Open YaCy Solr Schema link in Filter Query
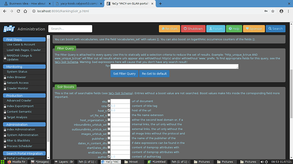Viewport: 293px width, 164px height. [x=66, y=62]
